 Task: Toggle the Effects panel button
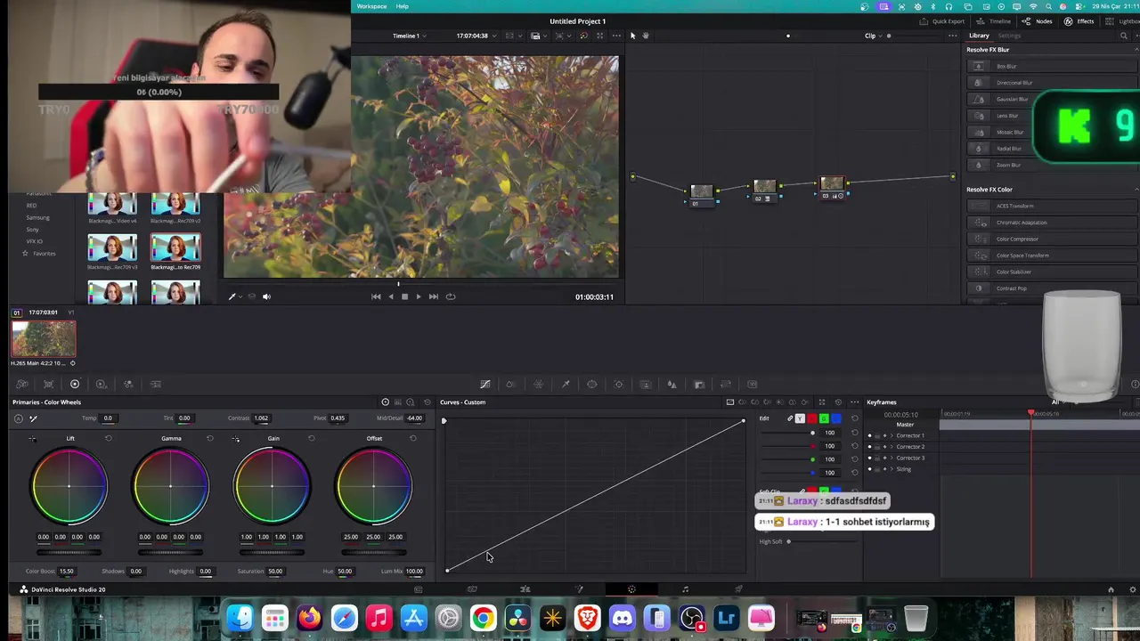[1079, 21]
